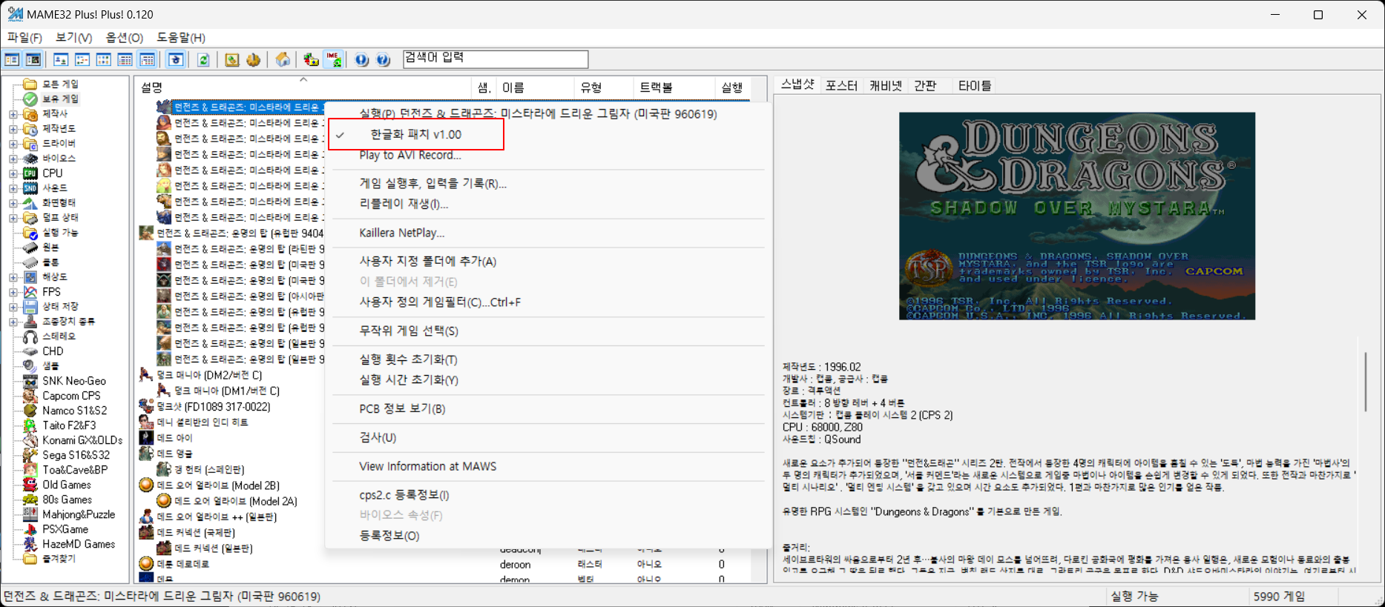Expand the 제작사 tree node
1385x607 pixels.
tap(13, 114)
